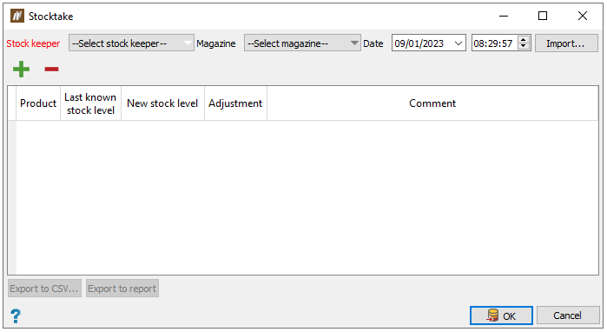The image size is (607, 332).
Task: Maximize the Stocktake window
Action: coord(543,16)
